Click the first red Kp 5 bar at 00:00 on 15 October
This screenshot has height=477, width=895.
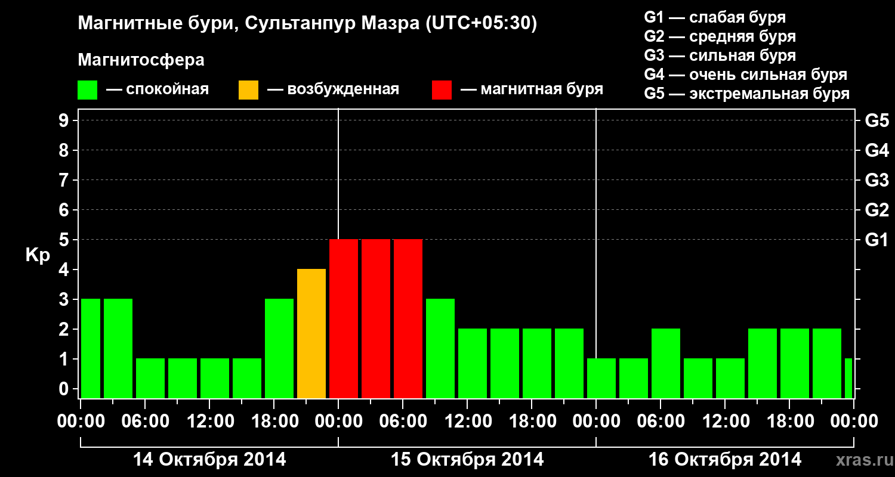click(x=344, y=318)
